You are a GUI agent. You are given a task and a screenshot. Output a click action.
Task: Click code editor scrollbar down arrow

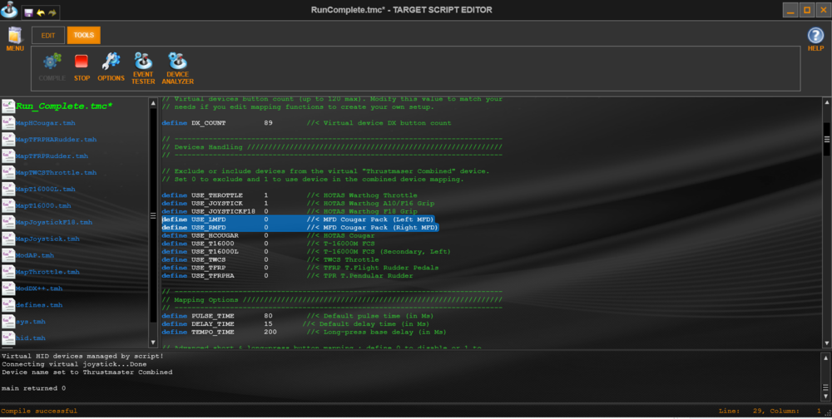coord(827,343)
